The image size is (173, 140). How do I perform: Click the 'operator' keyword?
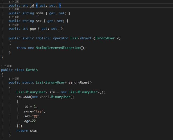pyautogui.click(x=61, y=38)
